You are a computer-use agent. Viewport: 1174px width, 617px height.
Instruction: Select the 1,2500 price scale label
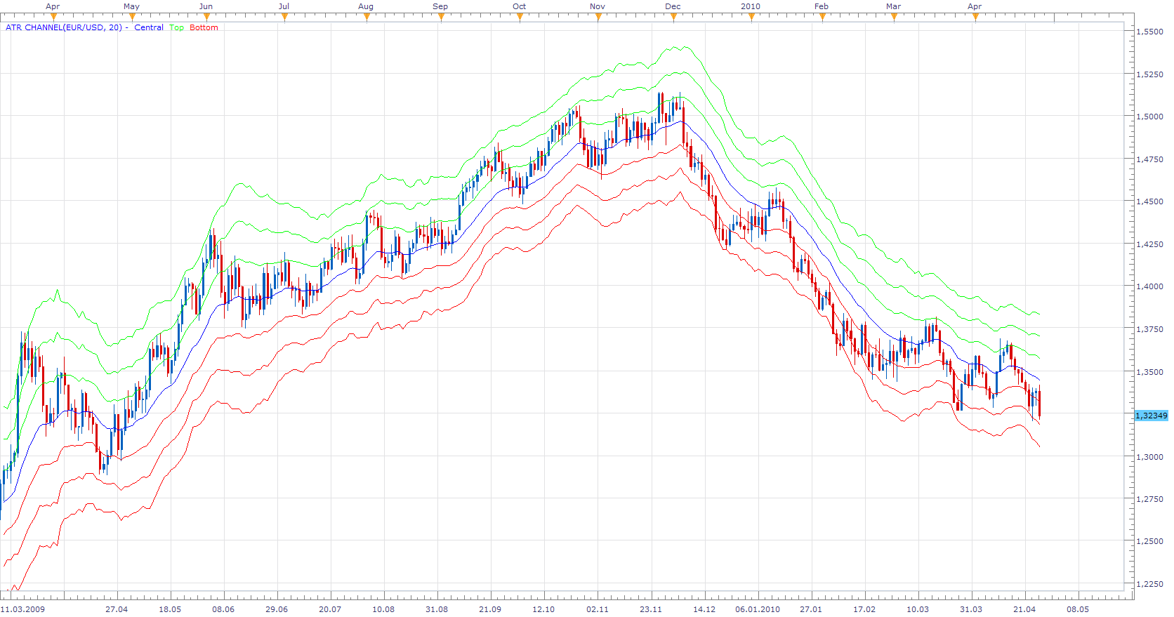pos(1149,541)
